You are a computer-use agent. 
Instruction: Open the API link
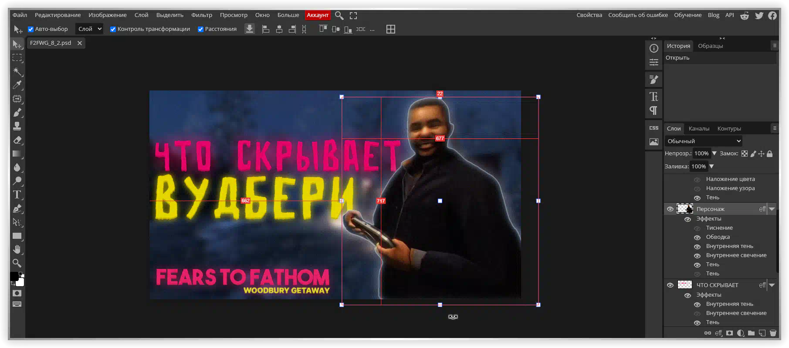[x=730, y=15]
